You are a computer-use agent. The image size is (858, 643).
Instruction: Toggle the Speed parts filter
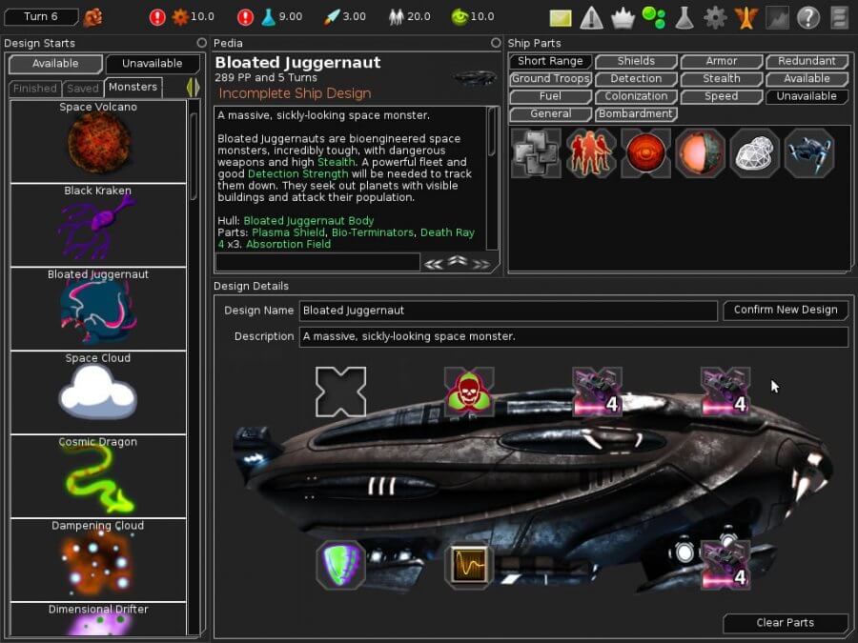point(722,96)
